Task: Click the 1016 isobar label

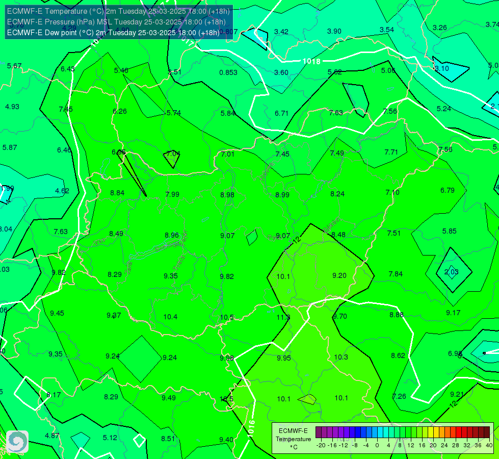Action: [251, 428]
